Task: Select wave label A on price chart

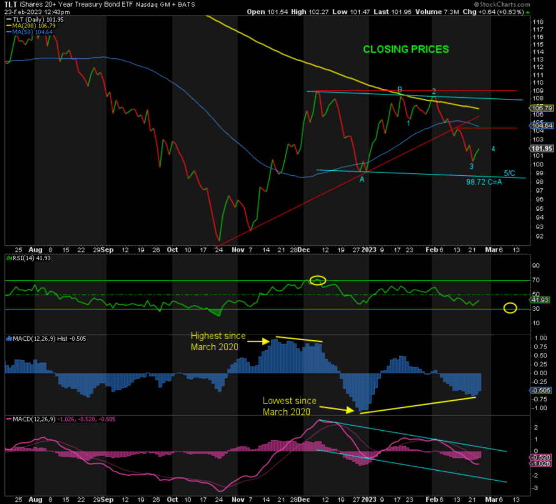Action: pyautogui.click(x=362, y=179)
